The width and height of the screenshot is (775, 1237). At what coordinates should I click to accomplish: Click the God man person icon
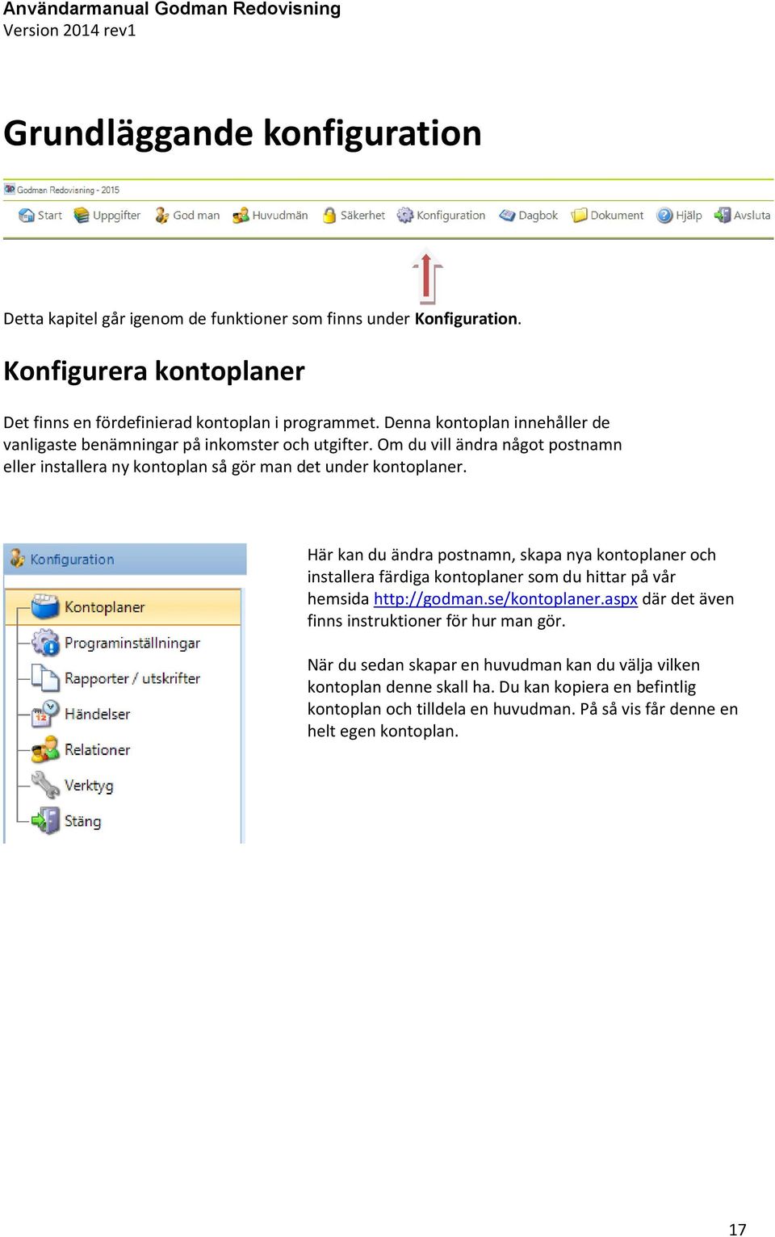tap(162, 216)
